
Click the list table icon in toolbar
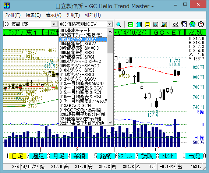pyautogui.click(x=175, y=24)
